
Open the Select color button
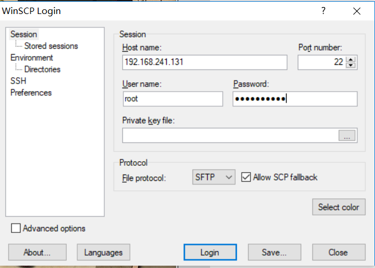(339, 207)
